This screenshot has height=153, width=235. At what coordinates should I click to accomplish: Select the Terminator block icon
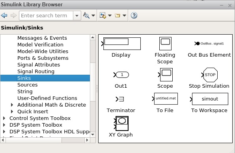click(x=120, y=99)
